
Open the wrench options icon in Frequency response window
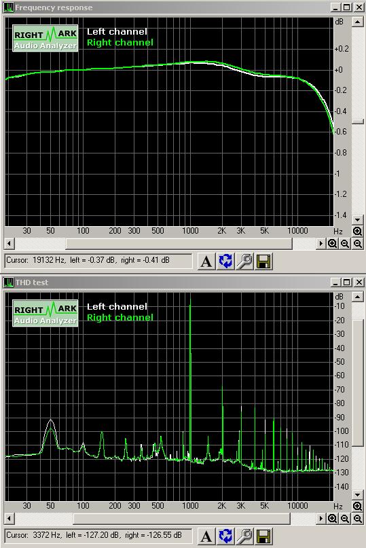[244, 261]
